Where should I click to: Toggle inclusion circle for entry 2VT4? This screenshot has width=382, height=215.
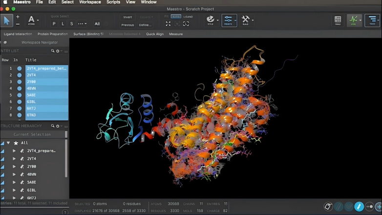[20, 75]
